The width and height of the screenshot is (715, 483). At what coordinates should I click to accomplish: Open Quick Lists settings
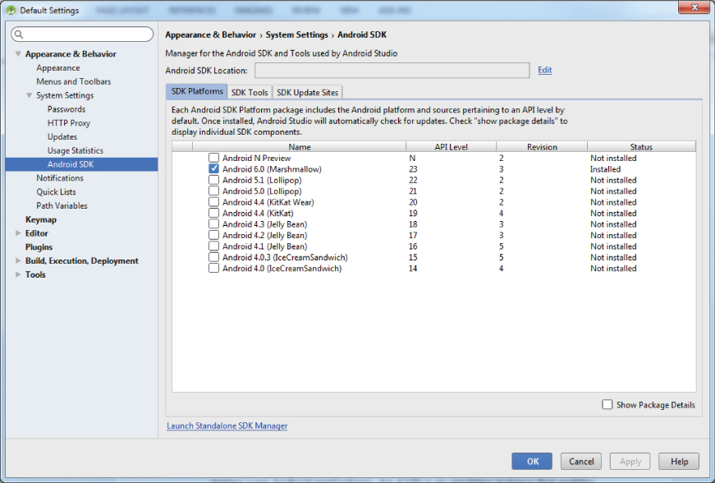click(56, 191)
